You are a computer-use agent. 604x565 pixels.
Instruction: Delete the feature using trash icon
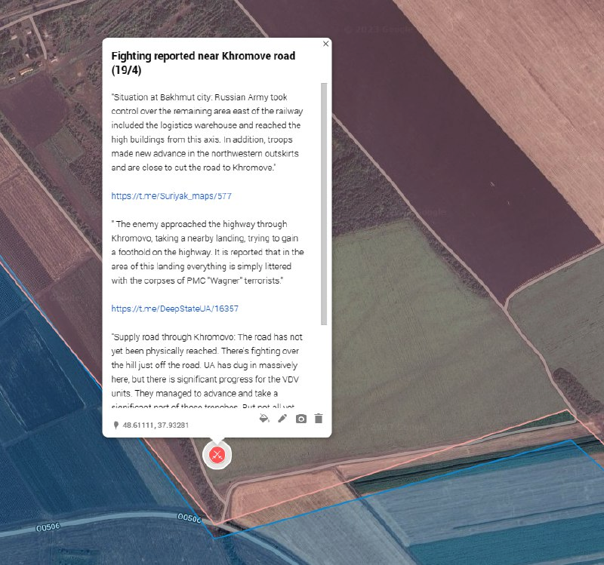click(319, 418)
